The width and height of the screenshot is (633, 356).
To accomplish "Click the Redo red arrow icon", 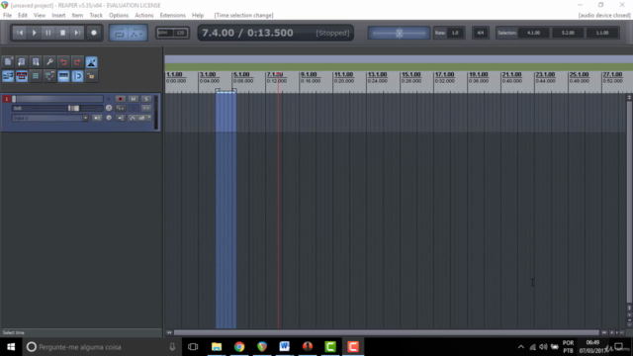I will point(77,61).
